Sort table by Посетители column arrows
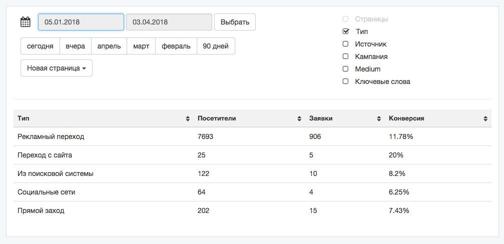 (x=300, y=119)
